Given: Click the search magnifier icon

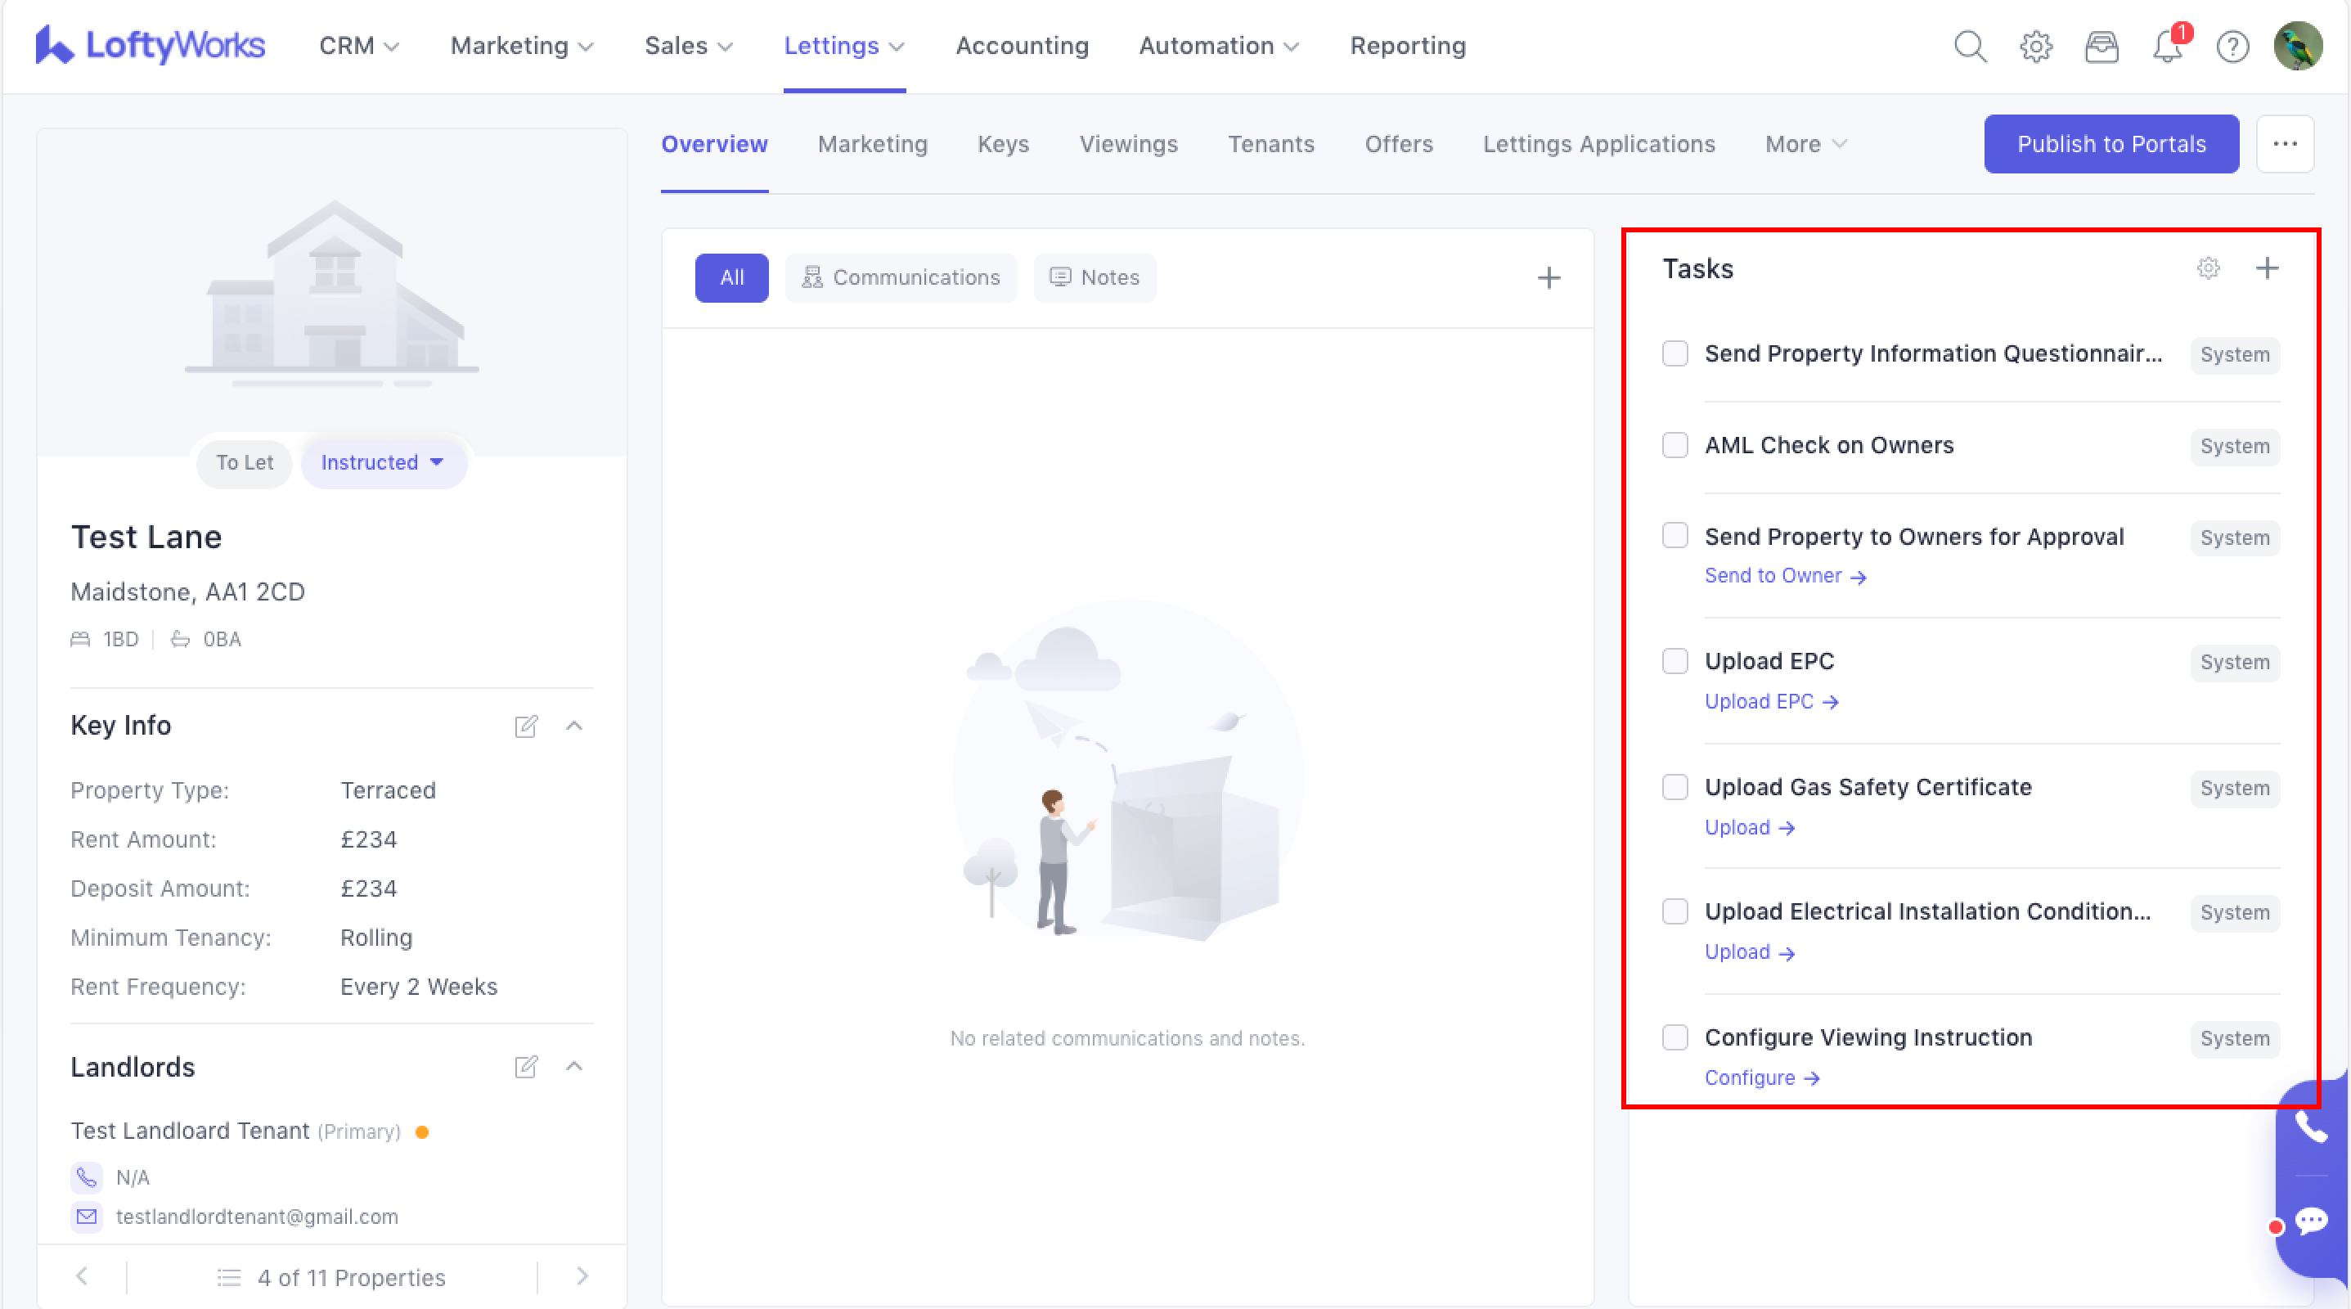Looking at the screenshot, I should click(1970, 46).
